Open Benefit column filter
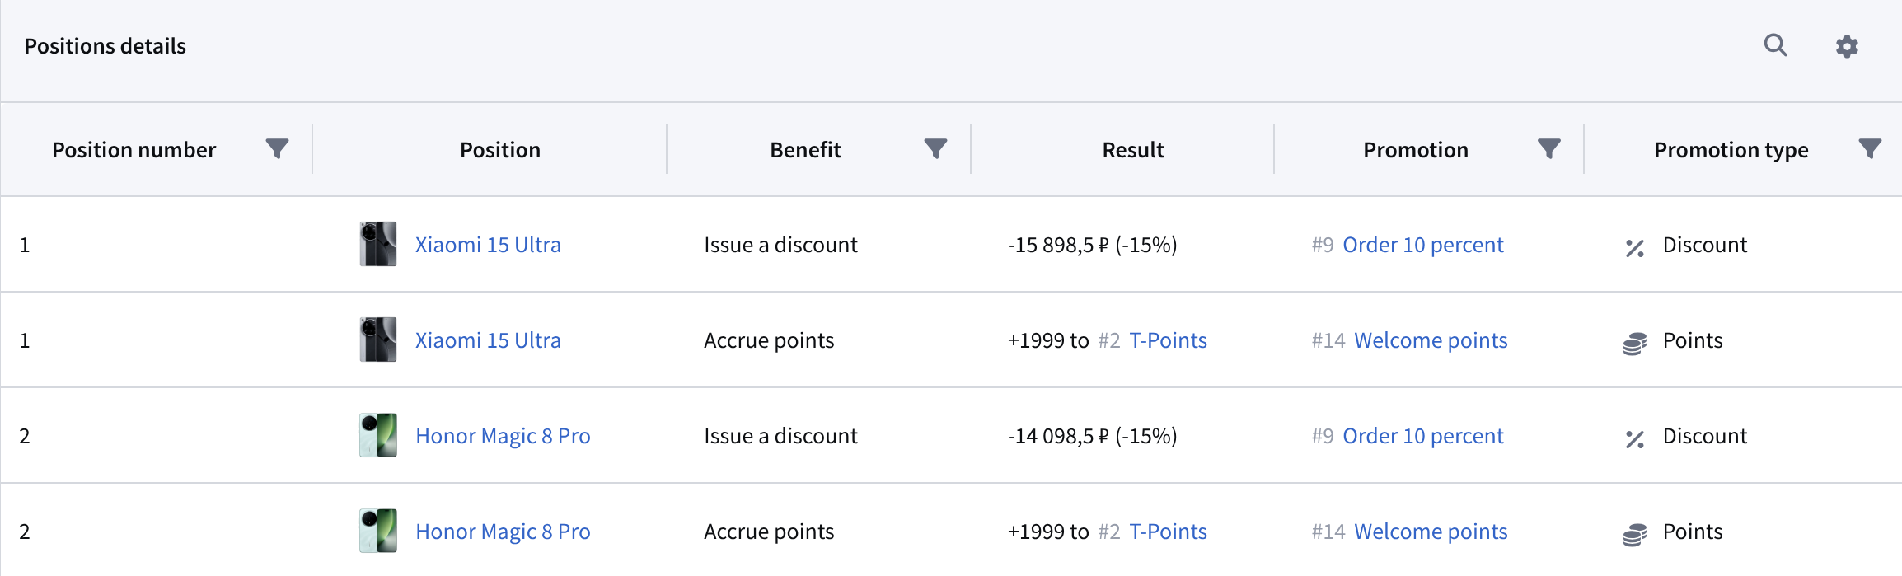This screenshot has width=1902, height=576. (935, 149)
